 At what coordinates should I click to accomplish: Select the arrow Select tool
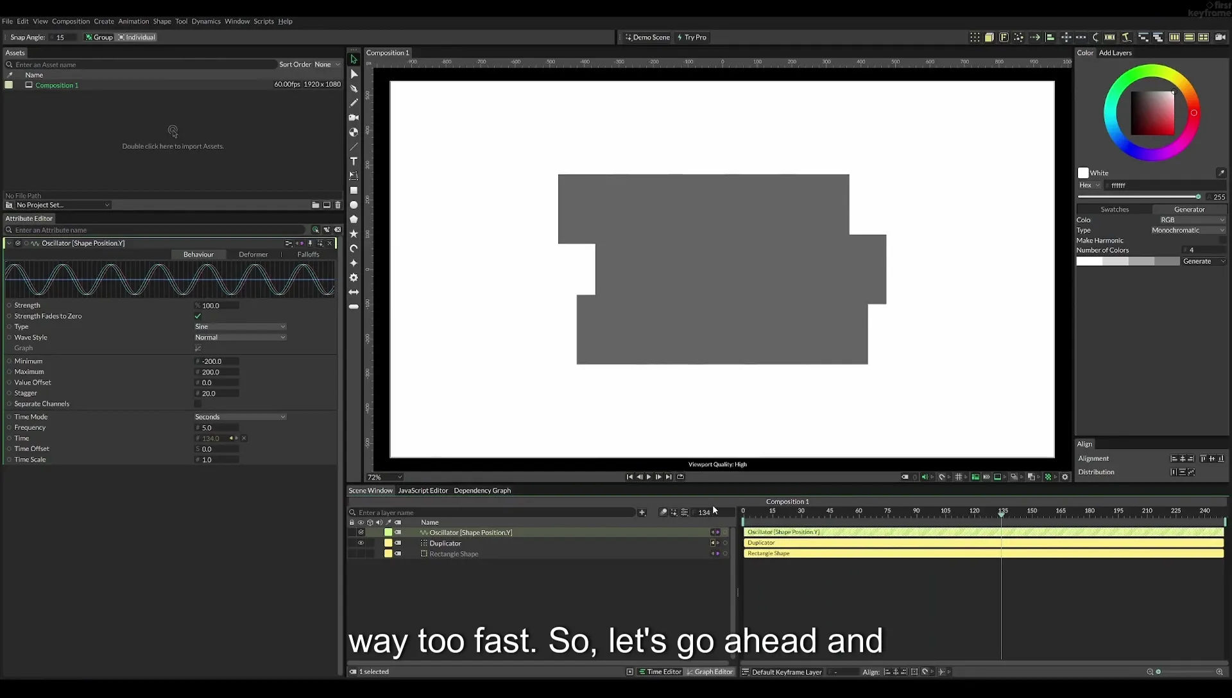click(x=354, y=59)
